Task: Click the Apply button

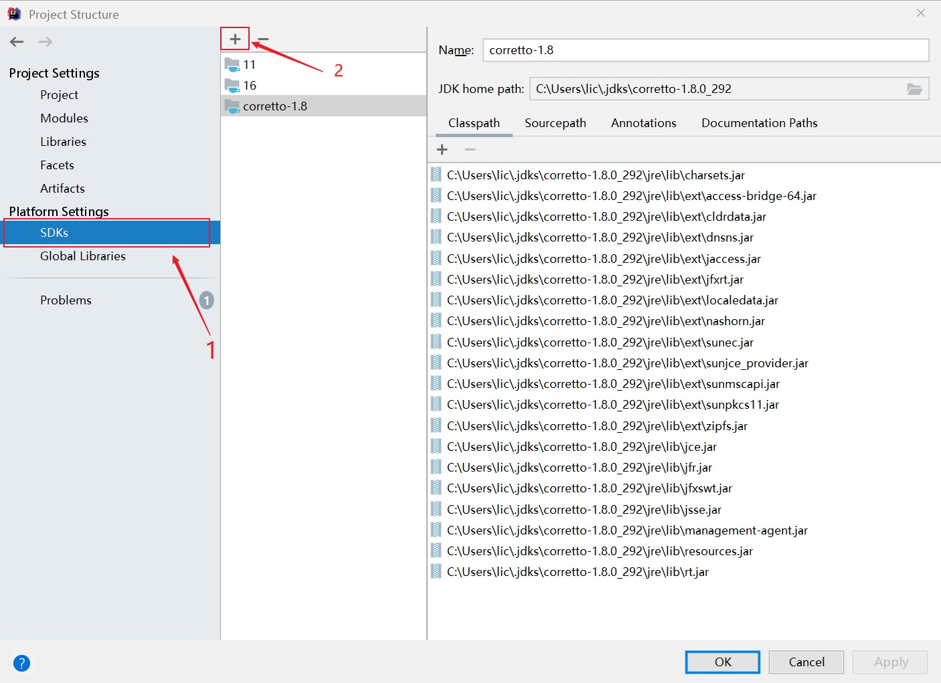Action: tap(891, 662)
